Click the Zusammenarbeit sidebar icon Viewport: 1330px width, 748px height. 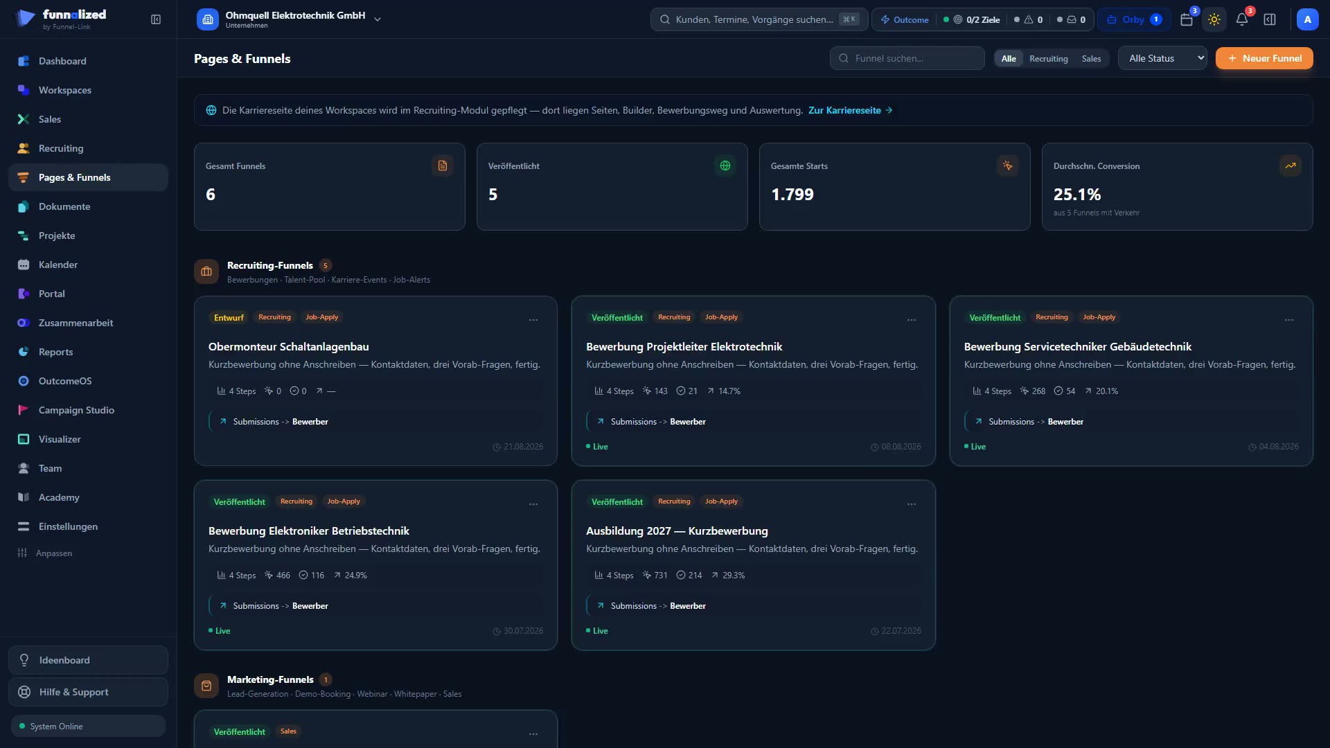tap(24, 323)
